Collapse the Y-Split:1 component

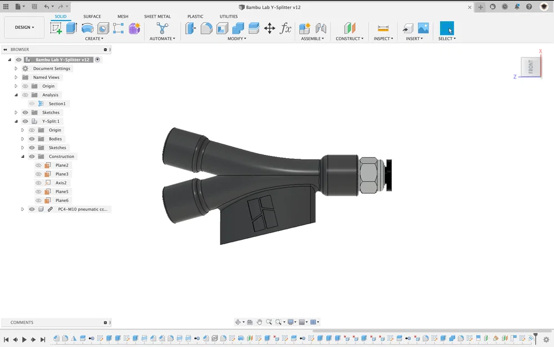click(16, 122)
